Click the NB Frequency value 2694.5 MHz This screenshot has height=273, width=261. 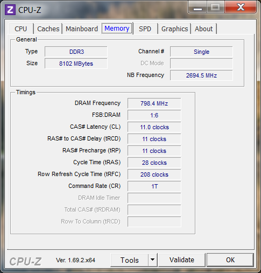[201, 75]
